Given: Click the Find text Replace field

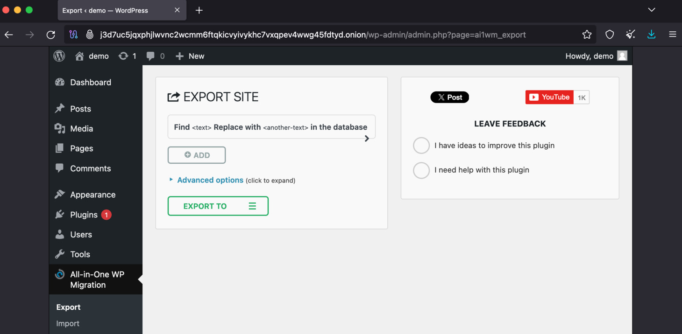Looking at the screenshot, I should (x=271, y=127).
